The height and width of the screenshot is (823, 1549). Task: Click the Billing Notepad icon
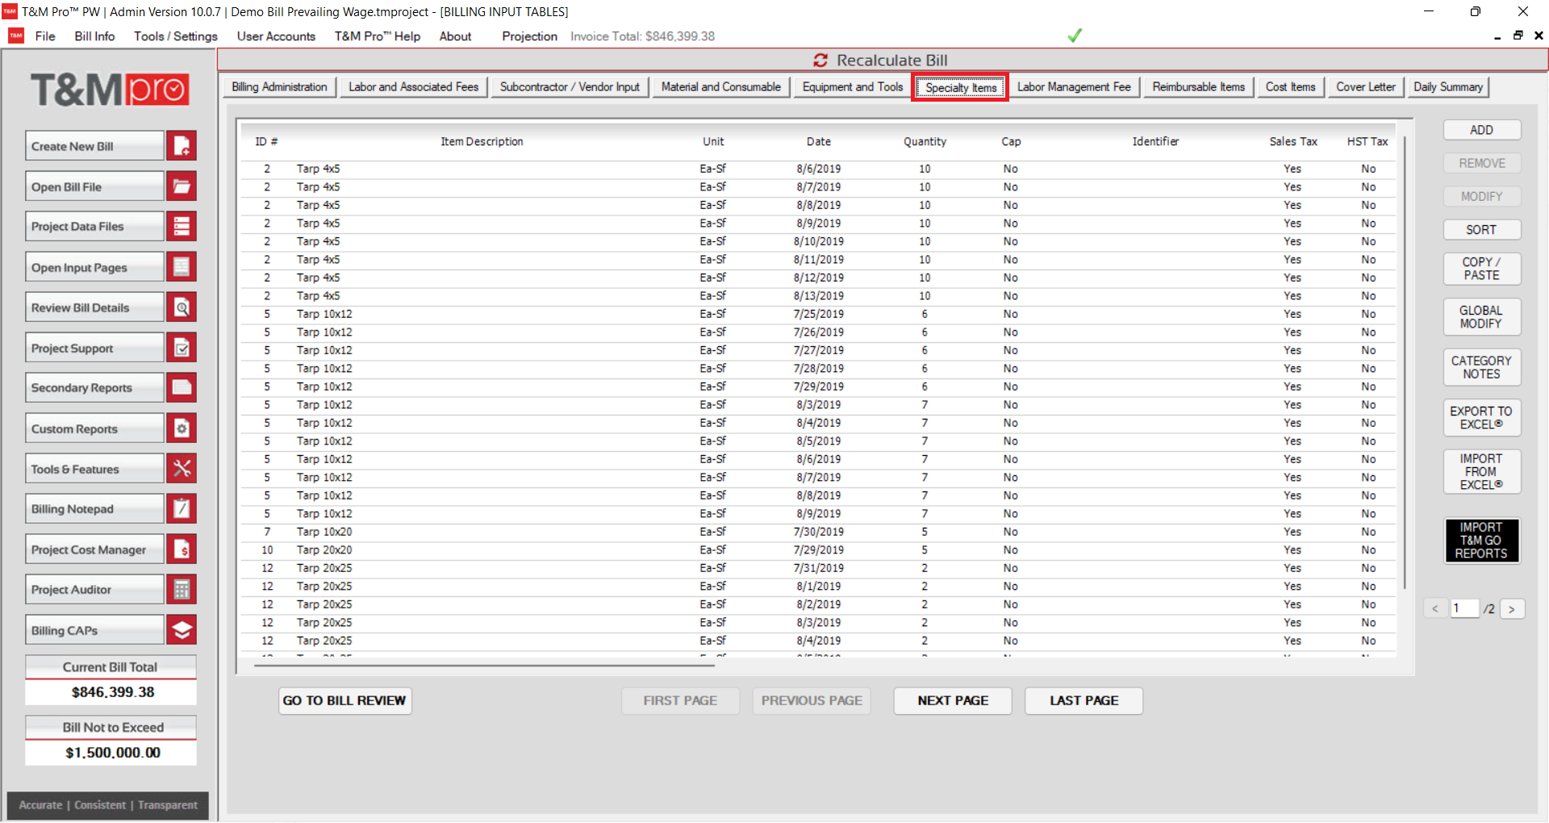click(182, 509)
